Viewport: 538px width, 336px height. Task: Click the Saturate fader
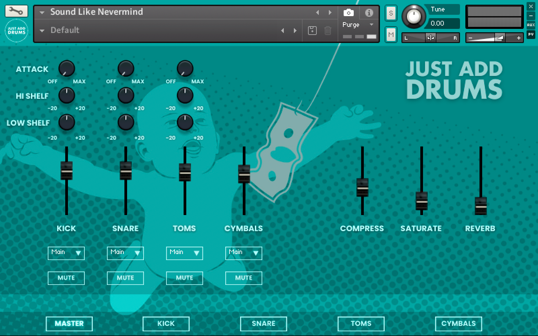(x=422, y=201)
